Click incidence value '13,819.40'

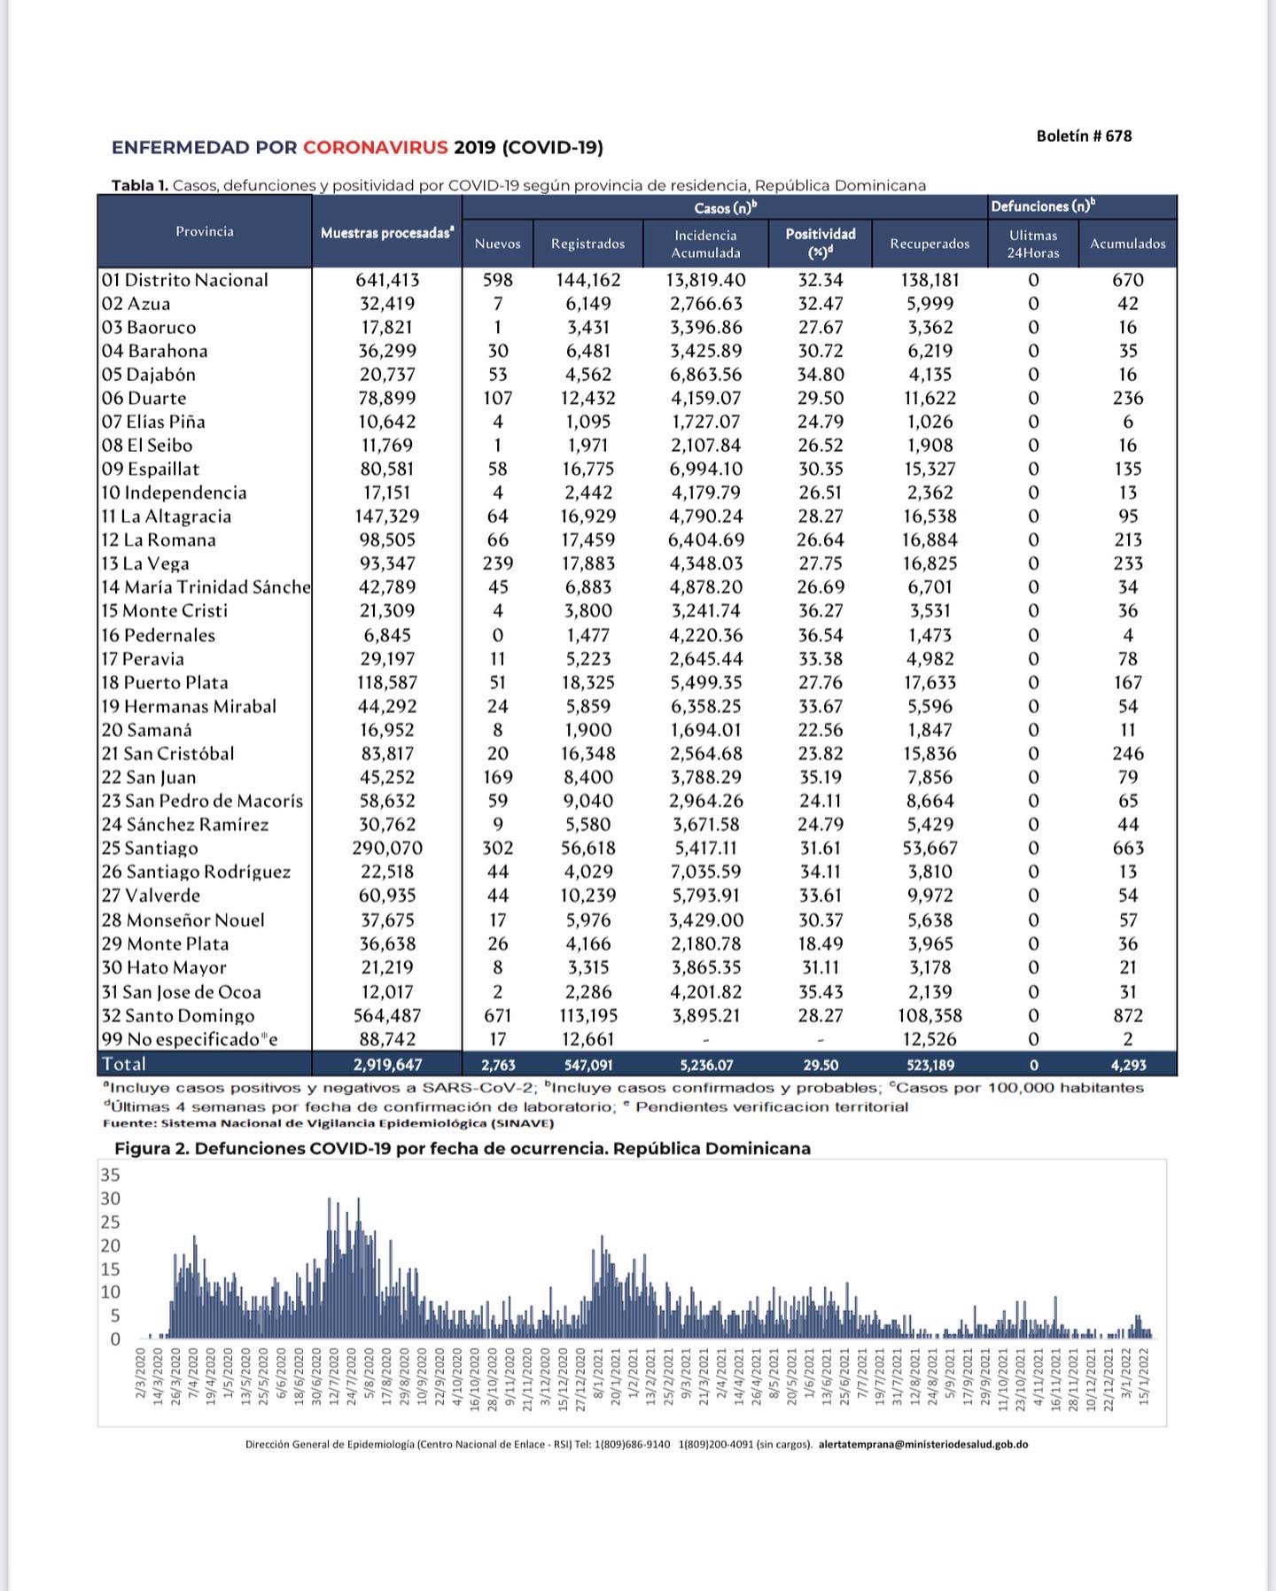point(706,280)
